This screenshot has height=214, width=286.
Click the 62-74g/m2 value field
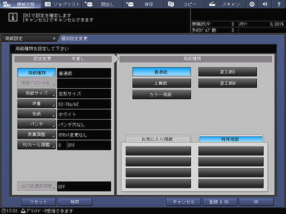coord(84,104)
